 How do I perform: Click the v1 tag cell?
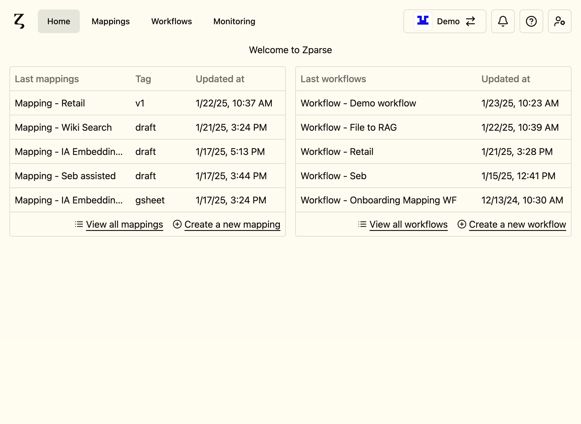tap(140, 103)
